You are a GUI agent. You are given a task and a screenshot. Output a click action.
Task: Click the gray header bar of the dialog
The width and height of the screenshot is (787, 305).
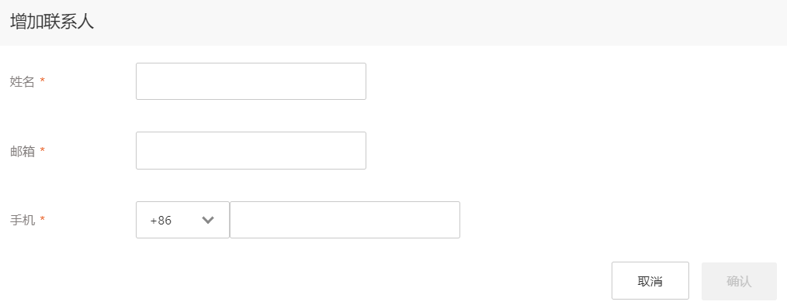coord(393,22)
